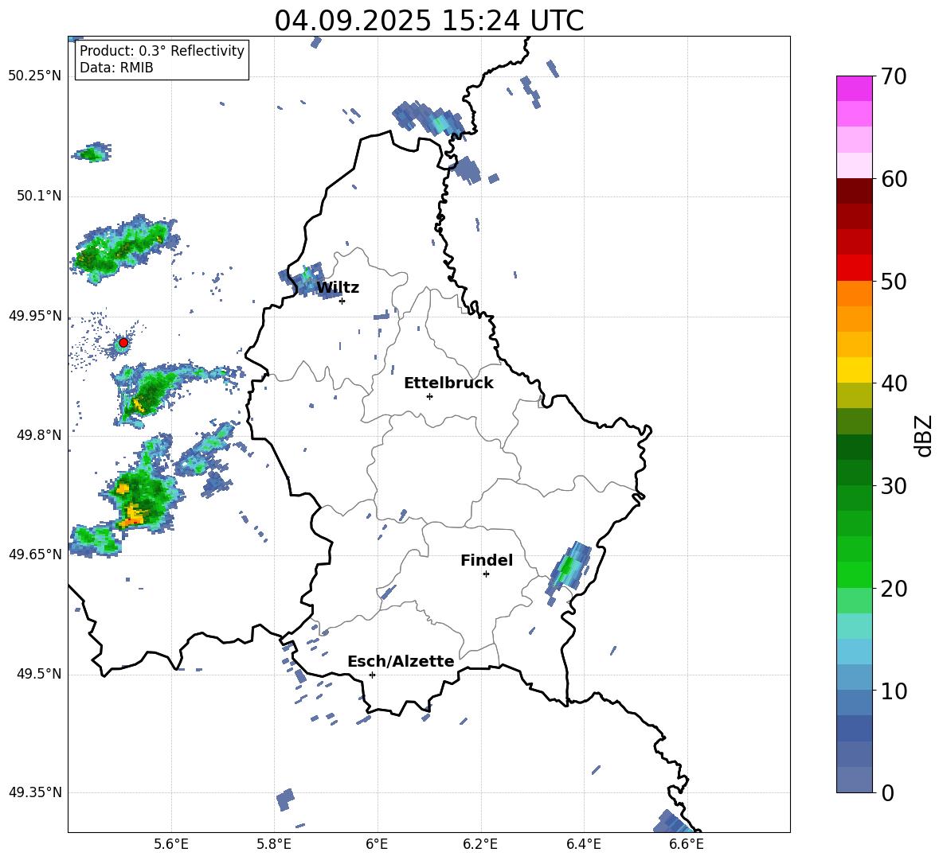This screenshot has width=943, height=860.
Task: Click the 6.6°E longitude label
Action: (687, 844)
